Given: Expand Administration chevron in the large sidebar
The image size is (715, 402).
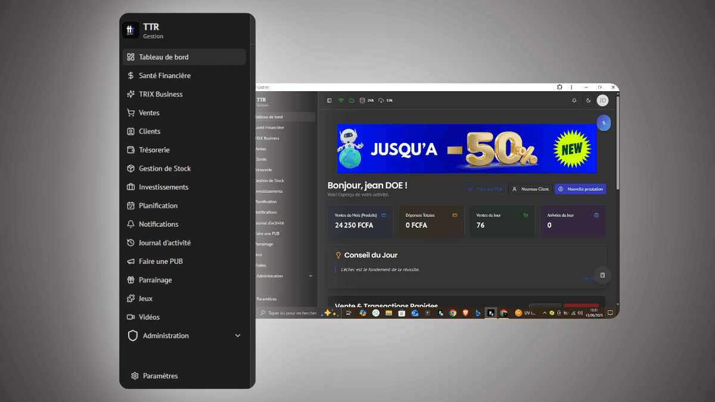Looking at the screenshot, I should pos(238,336).
